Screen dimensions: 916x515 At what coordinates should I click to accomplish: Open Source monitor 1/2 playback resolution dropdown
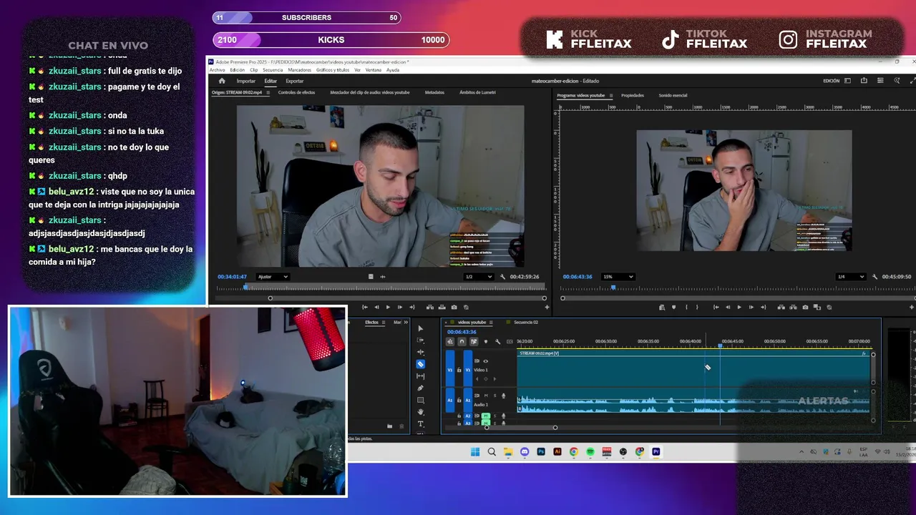tap(479, 277)
